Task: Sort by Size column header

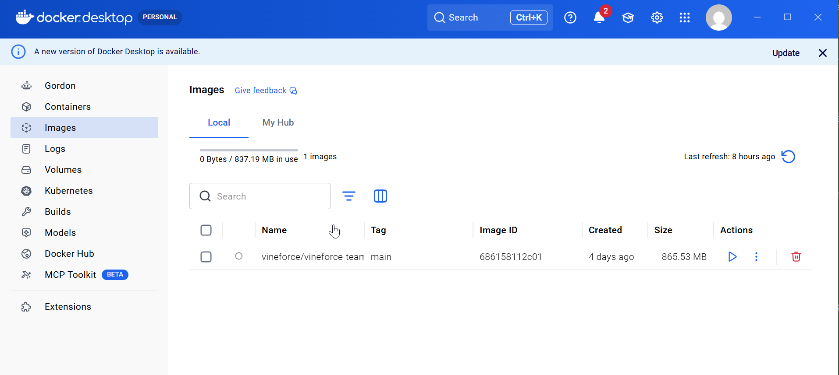Action: (x=663, y=230)
